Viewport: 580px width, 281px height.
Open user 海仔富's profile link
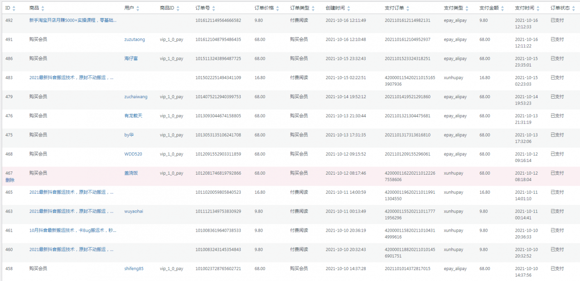[x=130, y=58]
